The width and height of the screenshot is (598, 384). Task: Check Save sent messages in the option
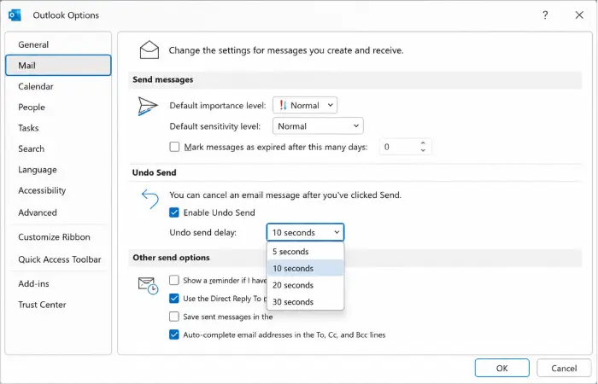(x=174, y=317)
